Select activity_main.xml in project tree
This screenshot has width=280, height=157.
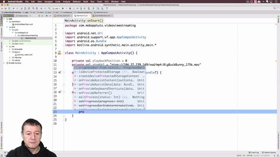tap(24, 55)
